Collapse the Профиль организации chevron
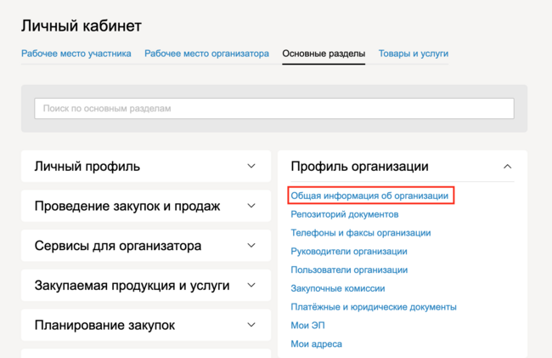The height and width of the screenshot is (358, 552). coord(507,167)
